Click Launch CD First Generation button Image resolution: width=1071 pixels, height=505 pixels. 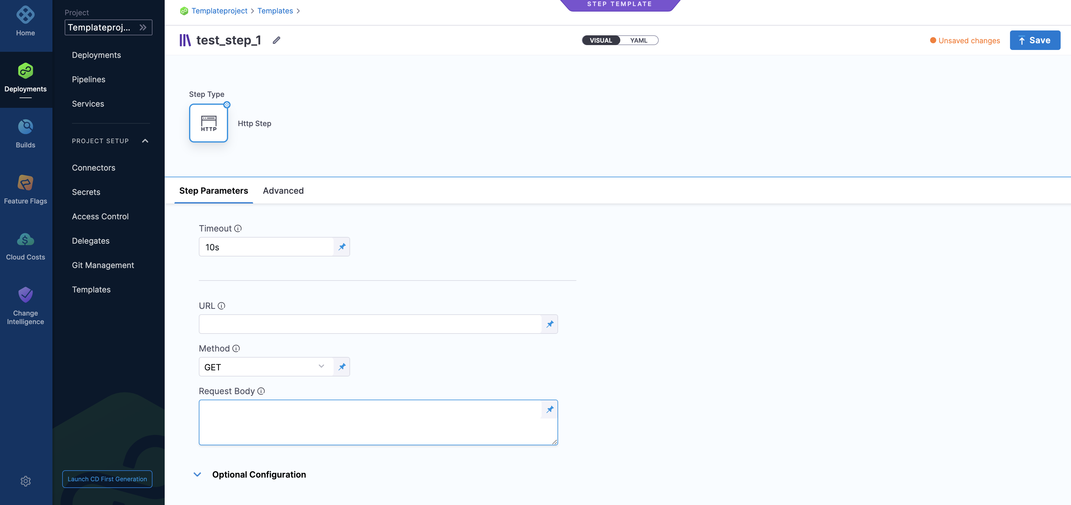[107, 479]
